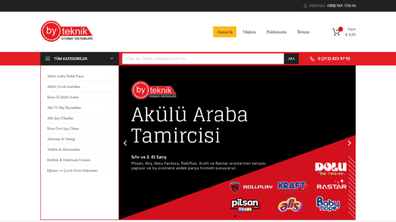Expand Telefon & Aksesuarları arrow

[112, 149]
